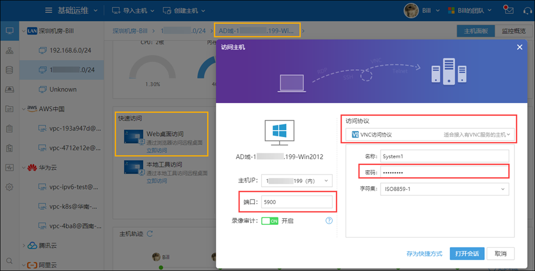Collapse the 深圳机房-Bill tree node
Image resolution: width=535 pixels, height=271 pixels.
(23, 31)
